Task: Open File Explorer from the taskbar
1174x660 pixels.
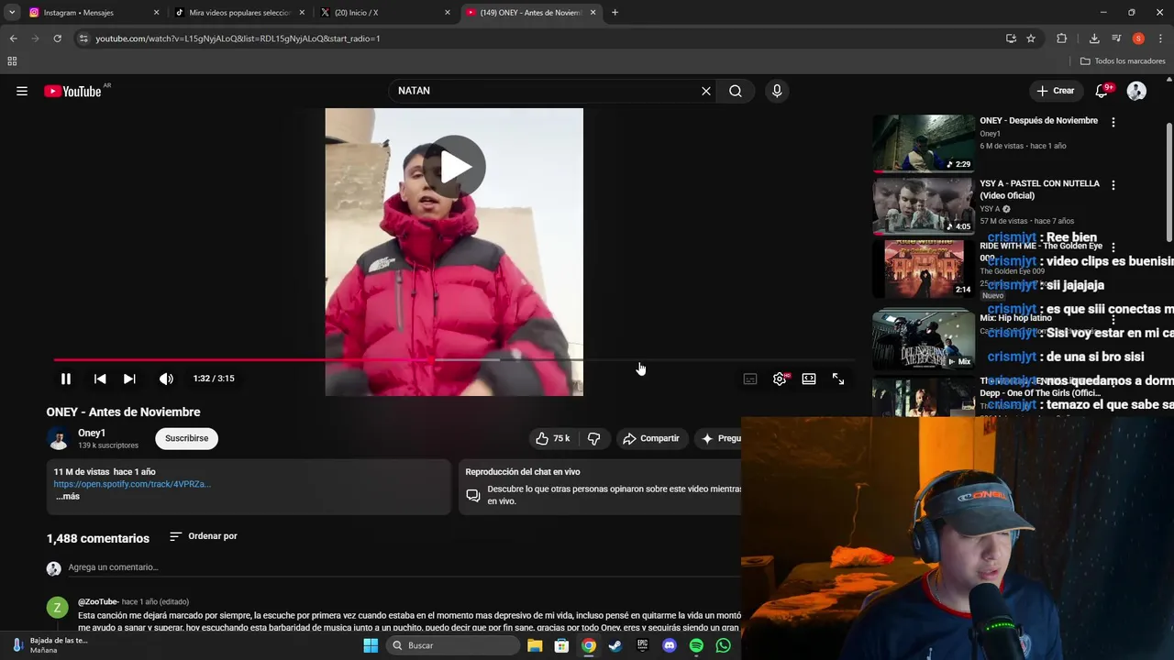Action: point(535,645)
